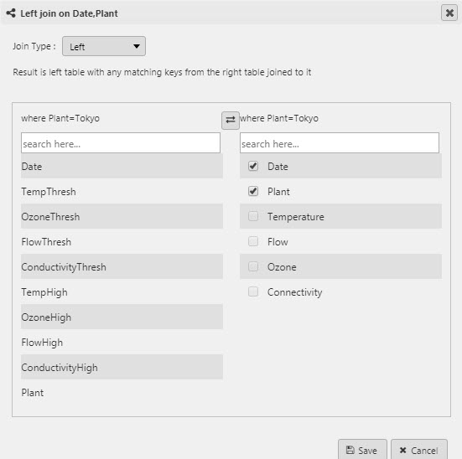The image size is (462, 459).
Task: Open the Join Type dropdown
Action: (104, 46)
